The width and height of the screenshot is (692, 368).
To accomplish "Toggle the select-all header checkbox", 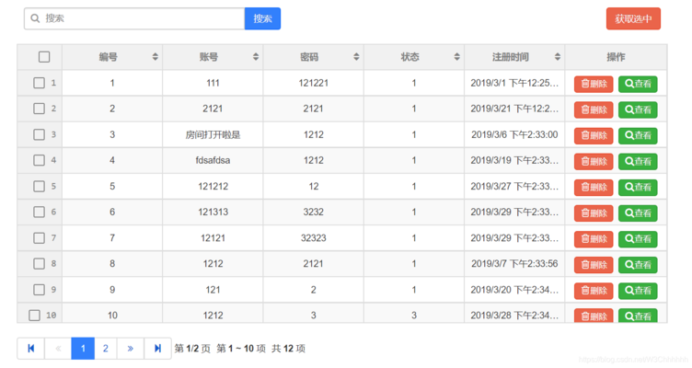I will pyautogui.click(x=44, y=57).
